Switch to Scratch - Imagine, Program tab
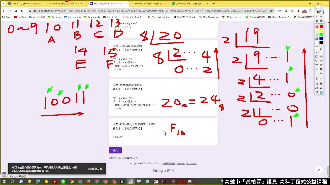Screen dimensions: 330x185 149,3
